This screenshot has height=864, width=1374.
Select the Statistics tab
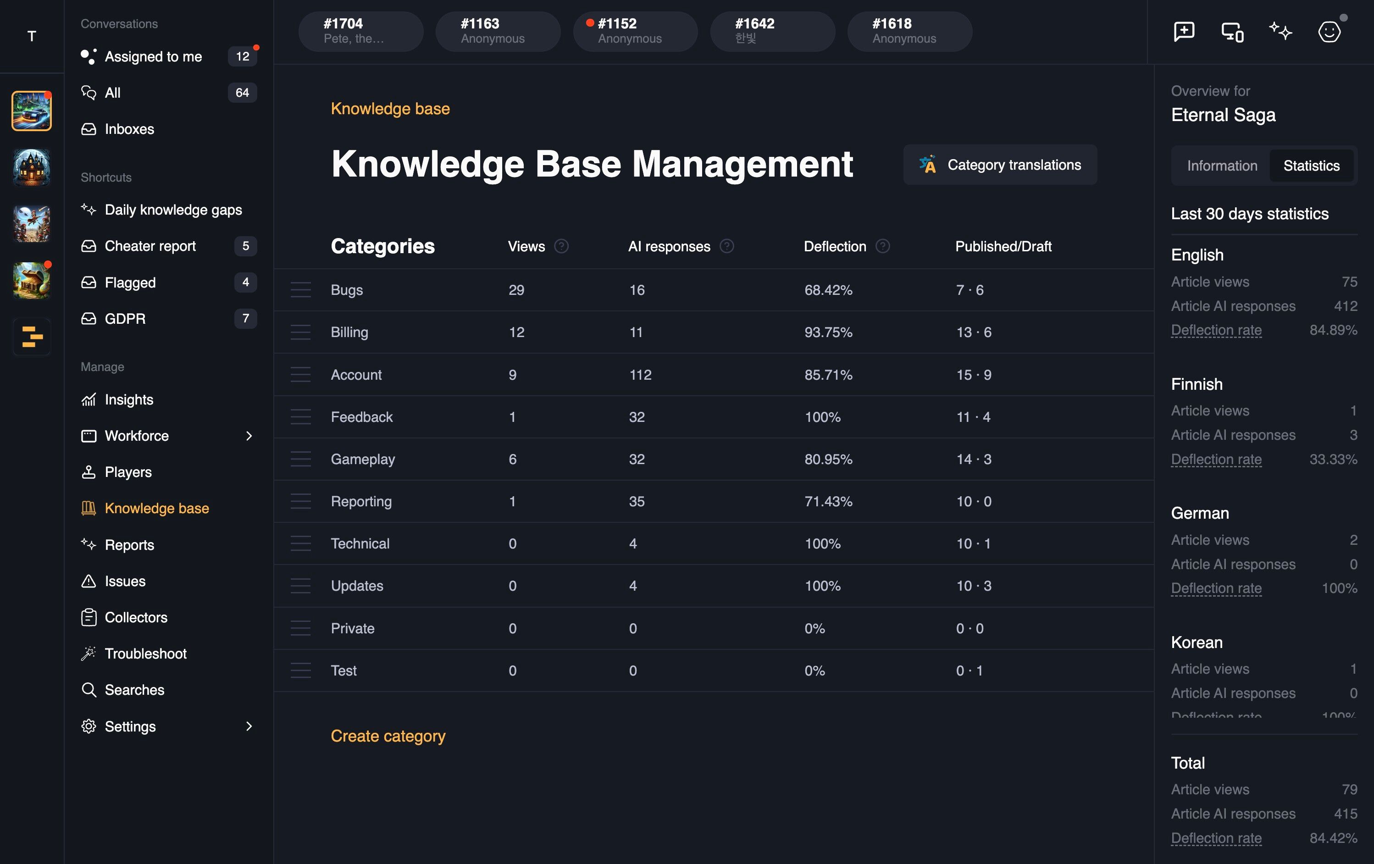tap(1311, 166)
